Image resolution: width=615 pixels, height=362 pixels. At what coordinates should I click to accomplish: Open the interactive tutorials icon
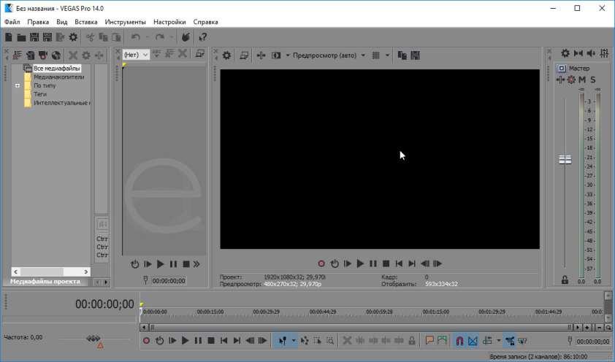pyautogui.click(x=186, y=37)
